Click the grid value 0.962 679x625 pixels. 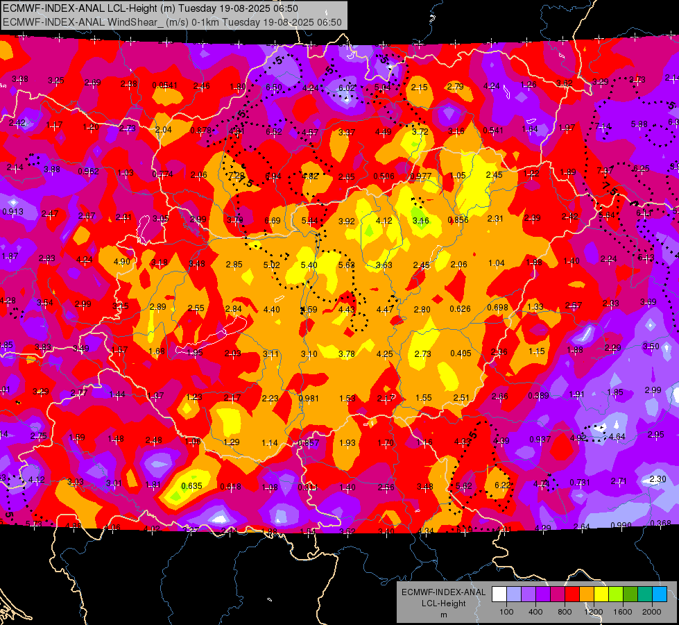coord(88,171)
